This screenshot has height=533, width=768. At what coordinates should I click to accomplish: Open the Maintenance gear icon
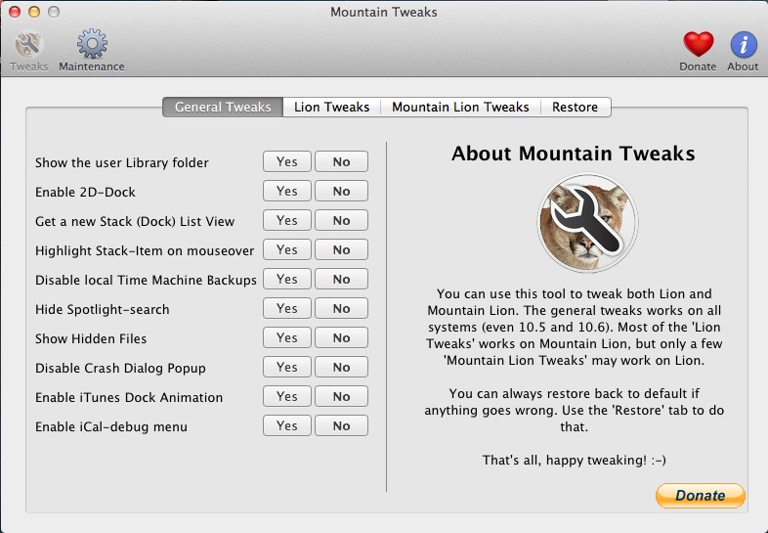[x=91, y=45]
